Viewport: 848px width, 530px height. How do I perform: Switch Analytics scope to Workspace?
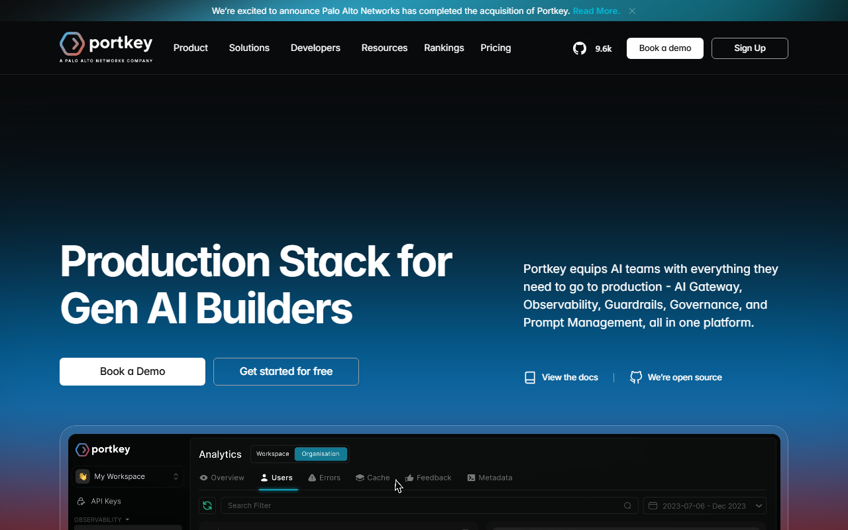(x=273, y=454)
